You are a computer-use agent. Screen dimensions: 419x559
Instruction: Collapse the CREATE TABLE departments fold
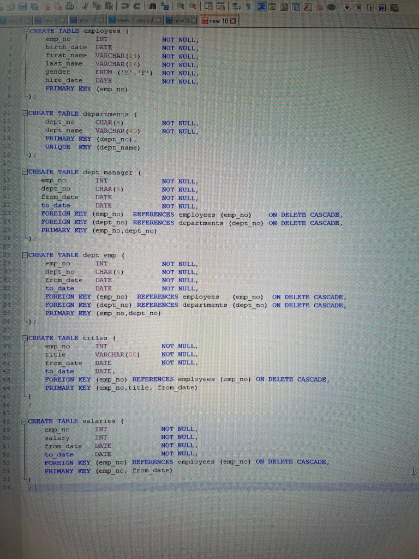(25, 114)
